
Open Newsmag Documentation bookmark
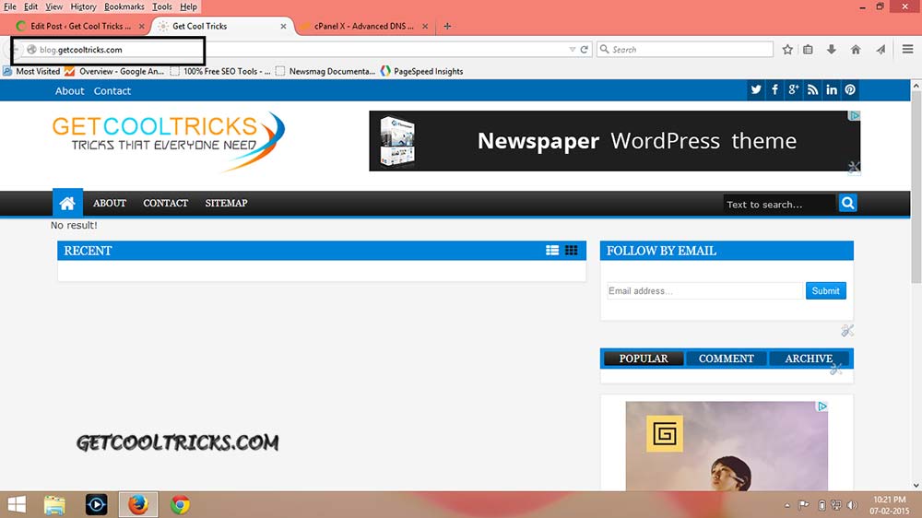coord(325,71)
